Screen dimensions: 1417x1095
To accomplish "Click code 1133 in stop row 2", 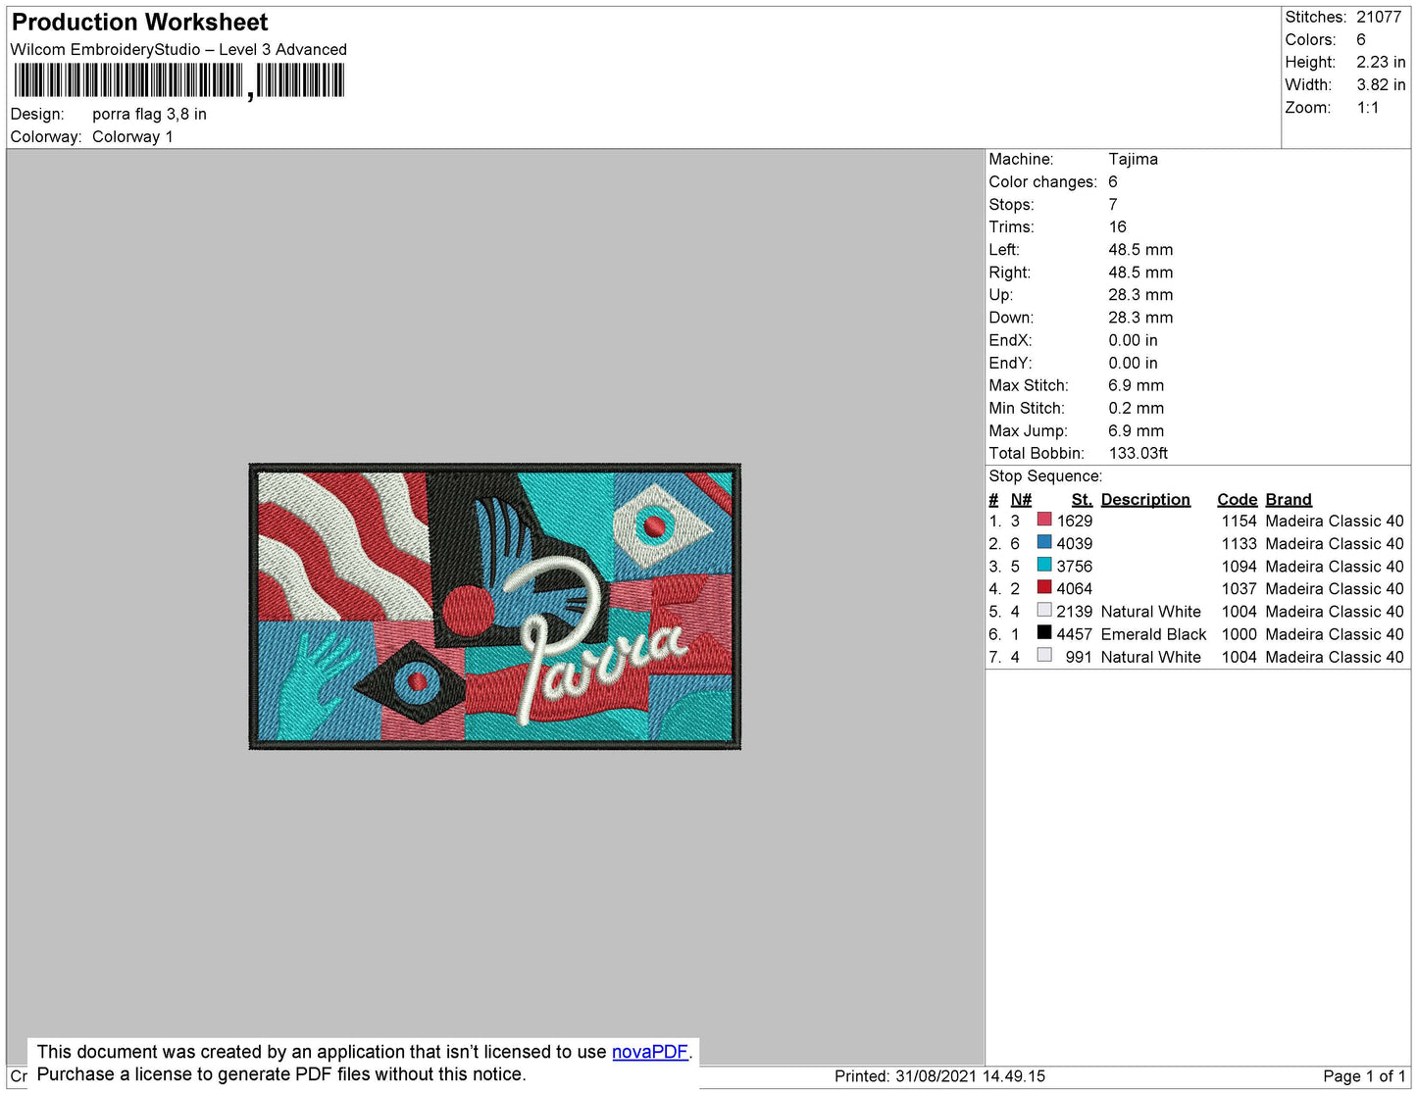I will coord(1239,543).
